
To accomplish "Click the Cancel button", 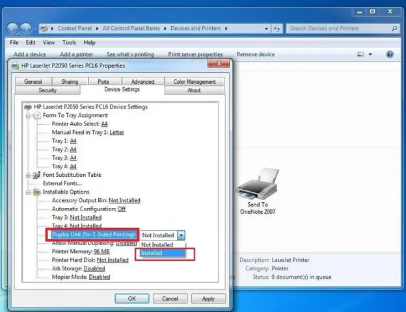I will pyautogui.click(x=170, y=298).
